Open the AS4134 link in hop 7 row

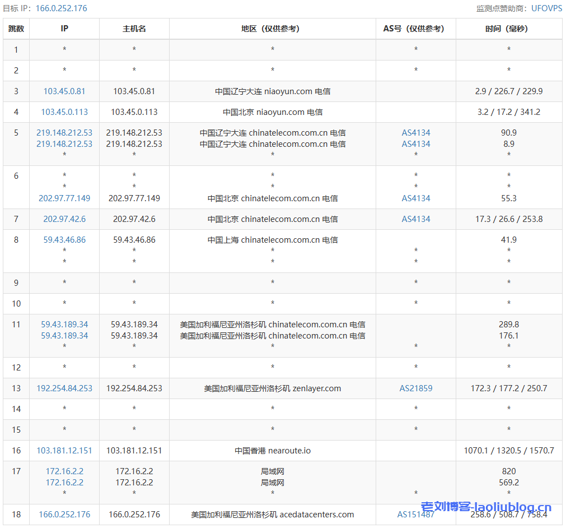pyautogui.click(x=416, y=219)
